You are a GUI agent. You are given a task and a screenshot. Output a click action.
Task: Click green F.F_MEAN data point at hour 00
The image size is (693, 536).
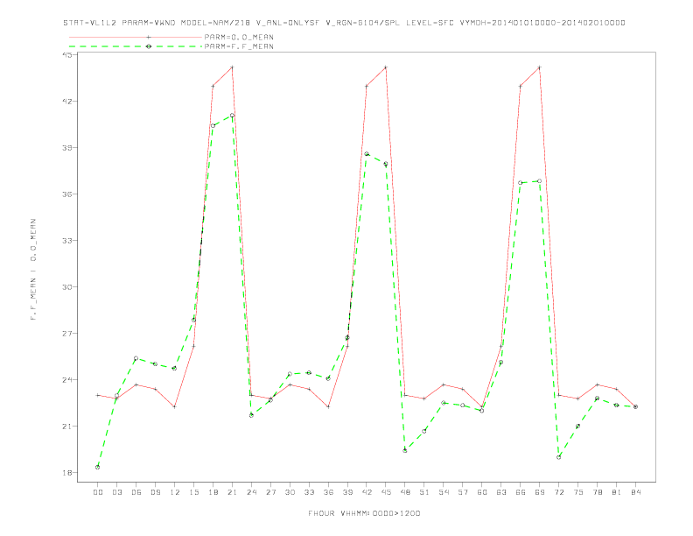[x=98, y=467]
